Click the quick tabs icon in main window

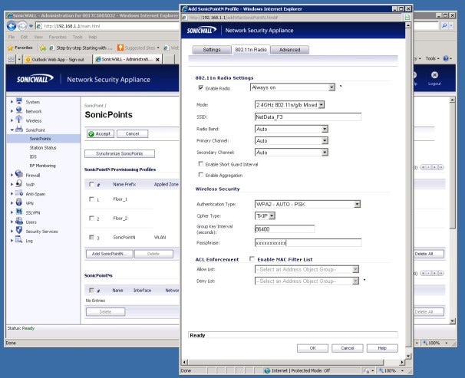click(11, 60)
